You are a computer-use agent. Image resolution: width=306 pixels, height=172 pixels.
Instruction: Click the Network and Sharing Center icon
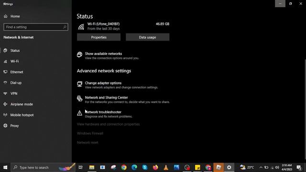(x=79, y=98)
